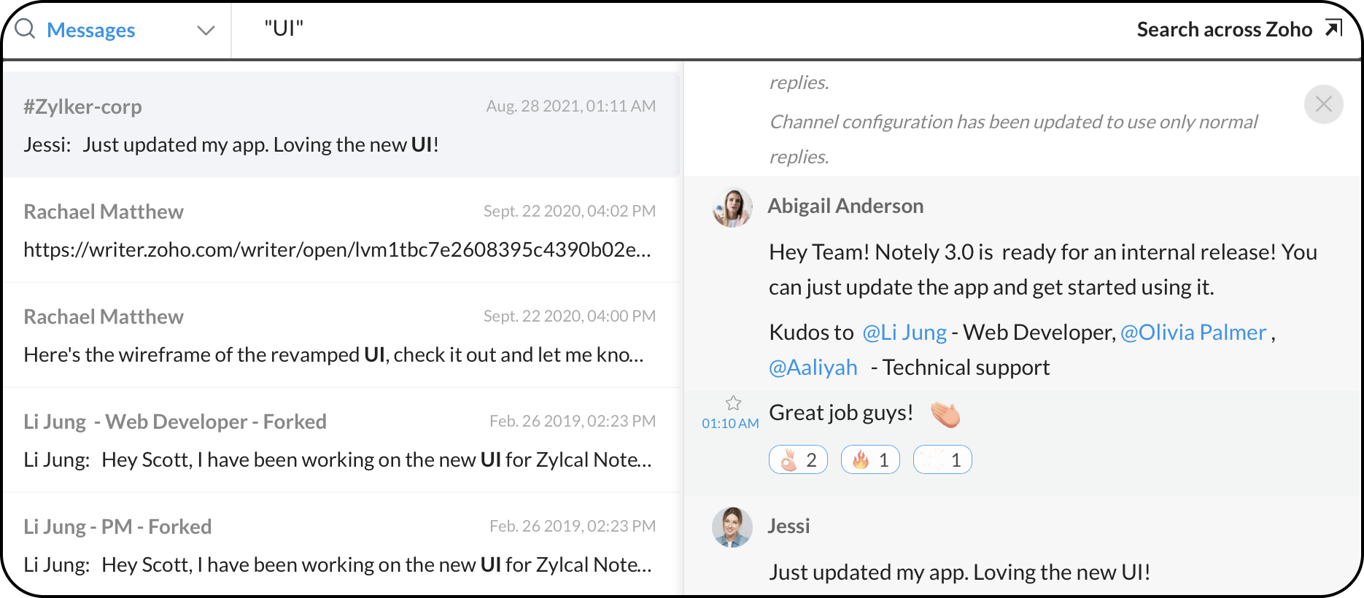Viewport: 1364px width, 598px height.
Task: Click Jessi's profile avatar
Action: [x=732, y=527]
